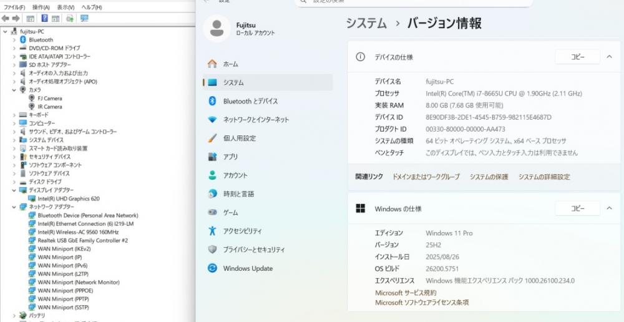The image size is (624, 322).
Task: Open アプリ settings page
Action: tap(268, 157)
